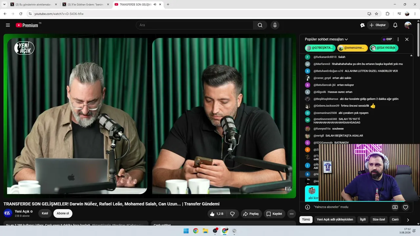Viewport: 420px width, 236px height.
Task: Close the live chat panel
Action: pos(407,39)
